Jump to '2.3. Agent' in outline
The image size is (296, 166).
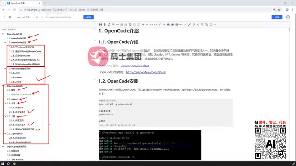(12, 99)
